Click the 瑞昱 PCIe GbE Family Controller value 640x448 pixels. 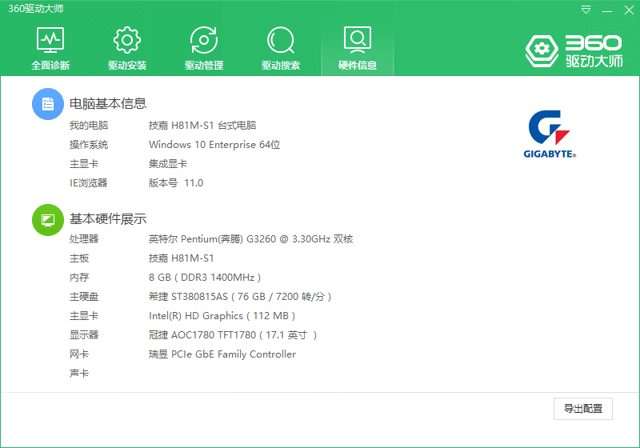click(222, 354)
